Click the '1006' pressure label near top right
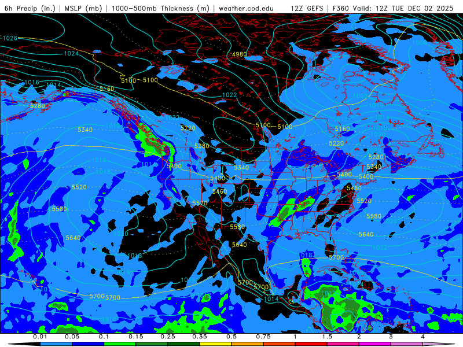463x347 pixels. 419,43
